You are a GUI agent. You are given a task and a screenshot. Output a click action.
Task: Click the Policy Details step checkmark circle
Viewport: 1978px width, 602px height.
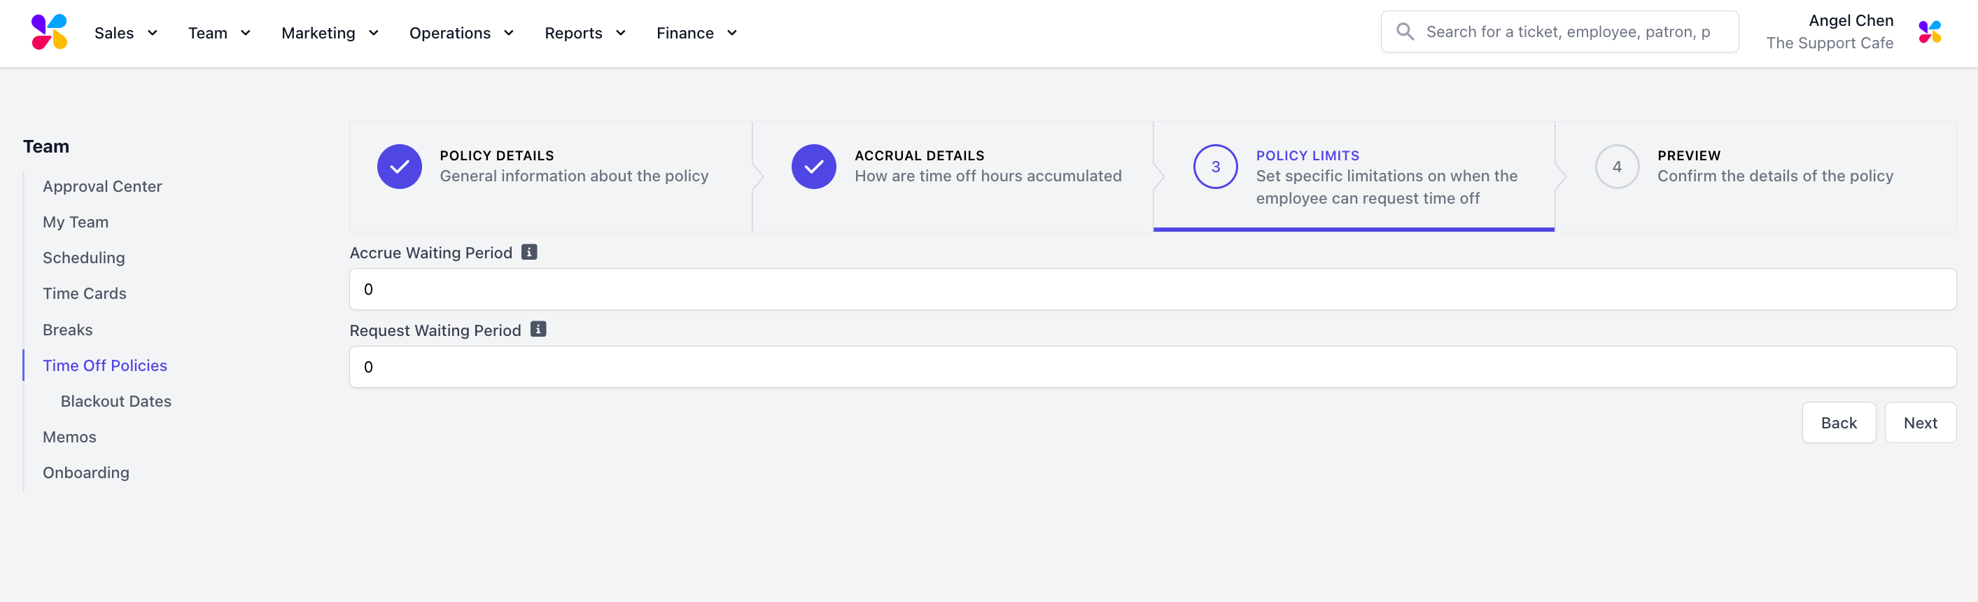point(399,167)
